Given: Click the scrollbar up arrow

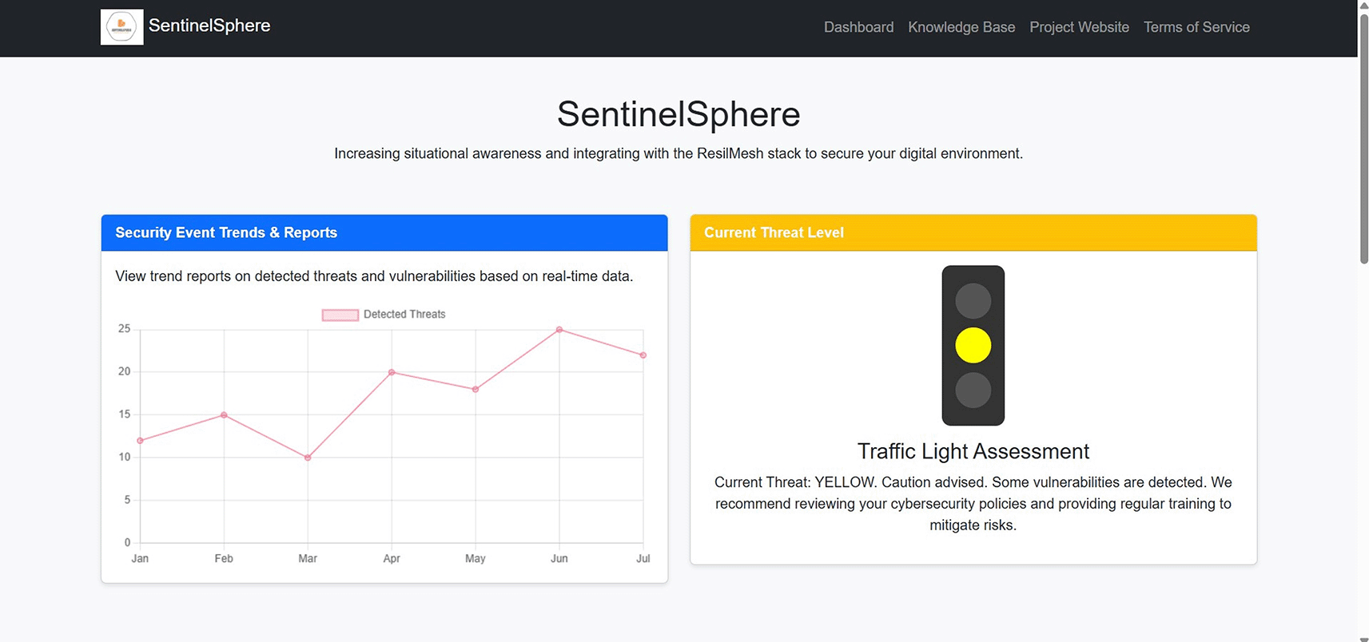Looking at the screenshot, I should [x=1363, y=5].
